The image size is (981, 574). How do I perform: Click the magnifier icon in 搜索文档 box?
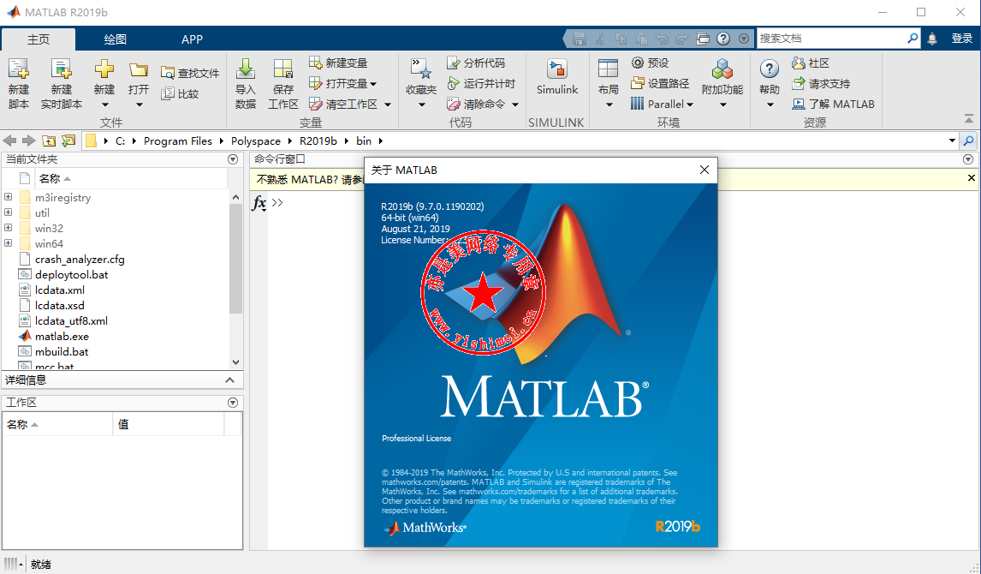coord(913,39)
